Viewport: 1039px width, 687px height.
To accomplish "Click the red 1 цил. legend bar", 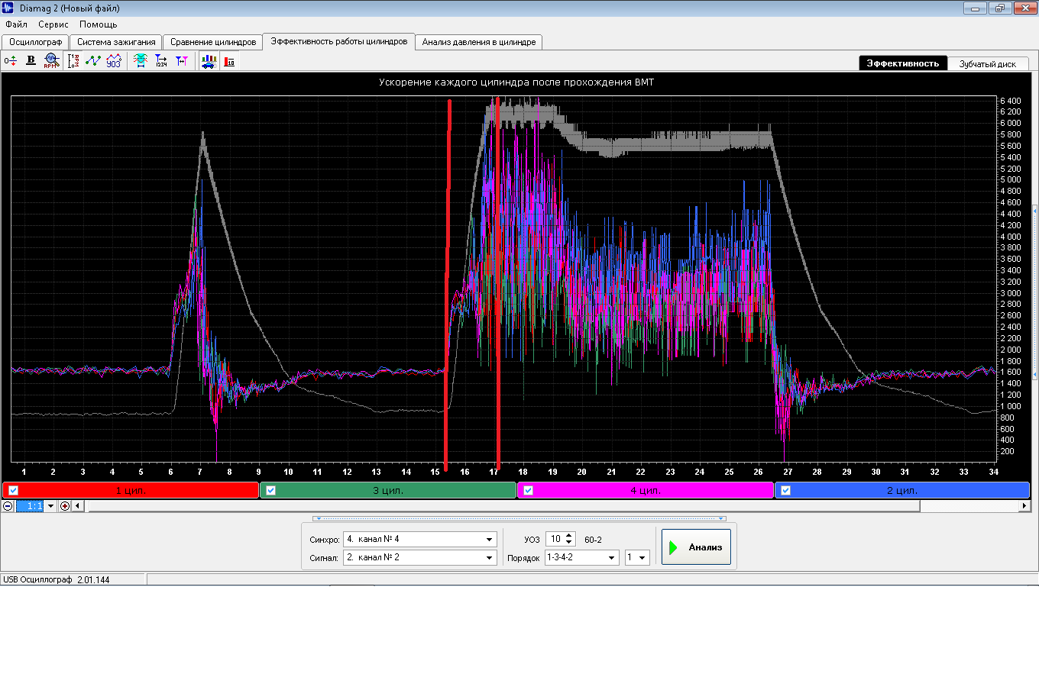I will coord(131,491).
